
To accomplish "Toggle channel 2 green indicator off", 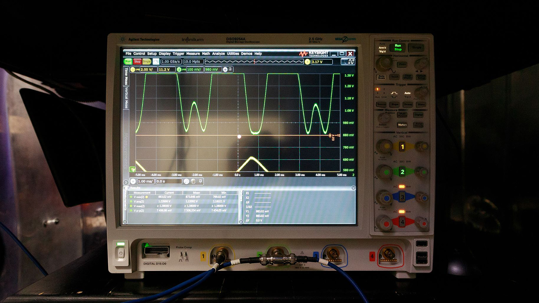I will coord(179,70).
